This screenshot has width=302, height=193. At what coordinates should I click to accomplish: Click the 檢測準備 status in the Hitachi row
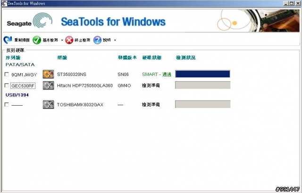(151, 85)
